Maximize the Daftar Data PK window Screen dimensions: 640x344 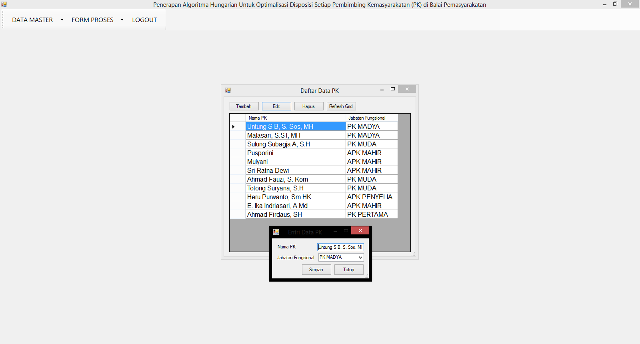tap(393, 89)
